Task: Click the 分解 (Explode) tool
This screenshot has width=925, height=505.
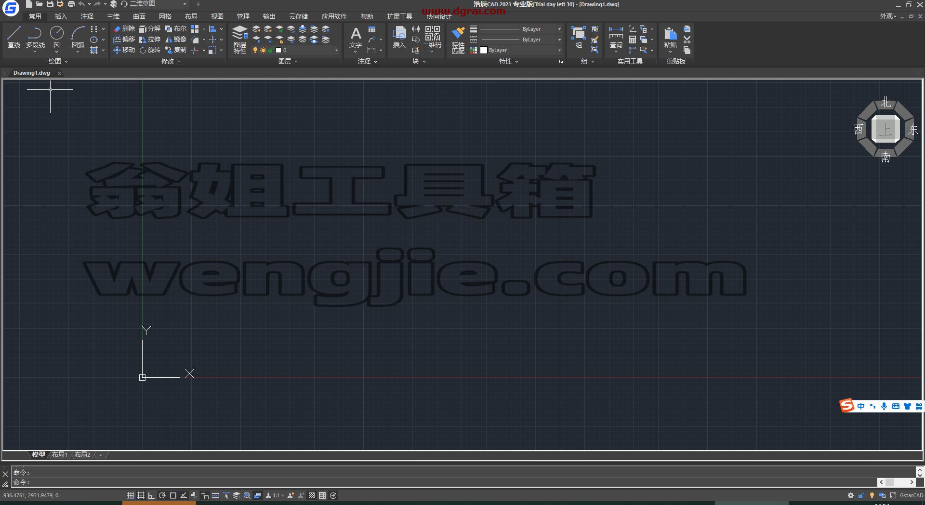Action: [150, 29]
